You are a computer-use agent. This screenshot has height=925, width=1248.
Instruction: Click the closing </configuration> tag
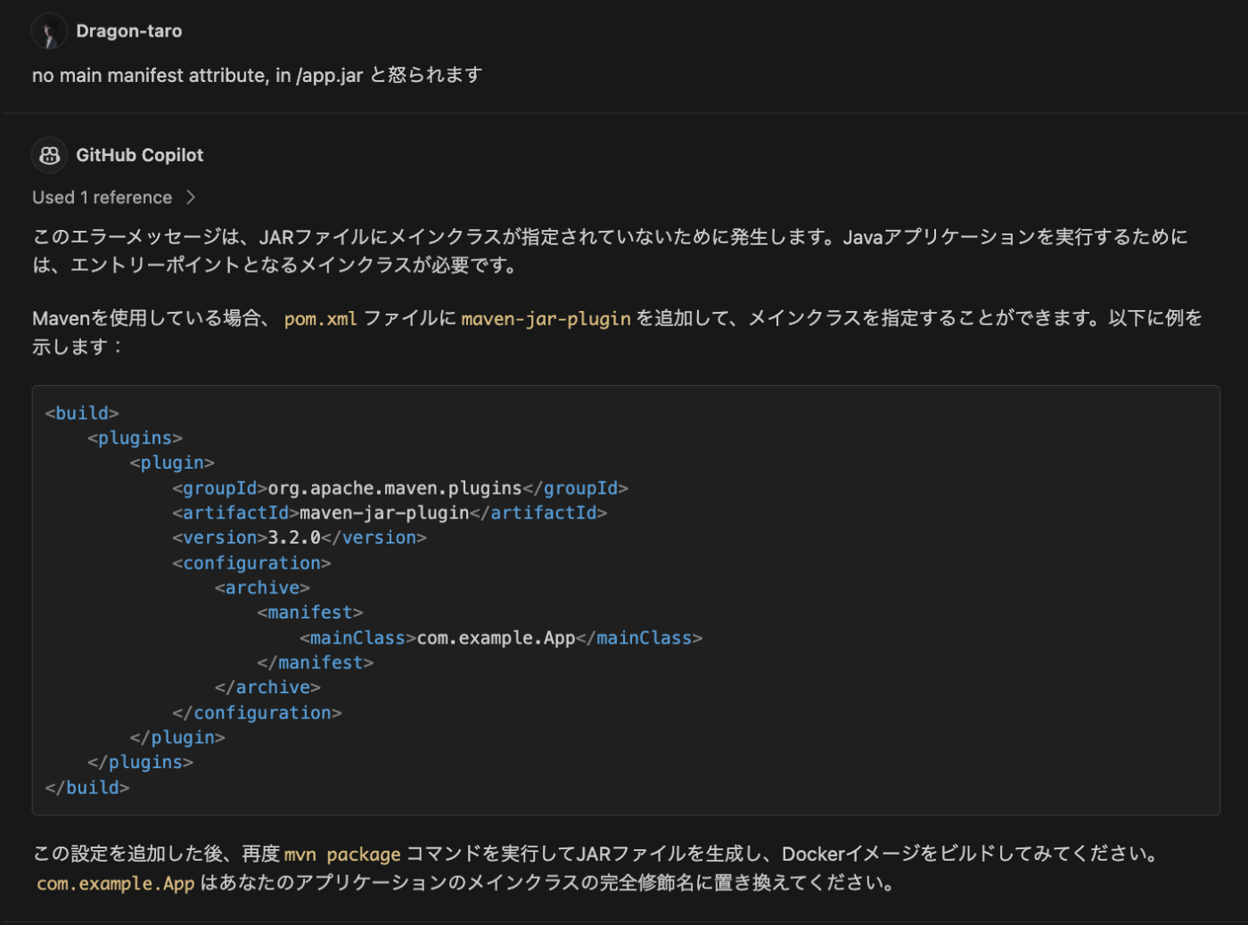point(257,713)
